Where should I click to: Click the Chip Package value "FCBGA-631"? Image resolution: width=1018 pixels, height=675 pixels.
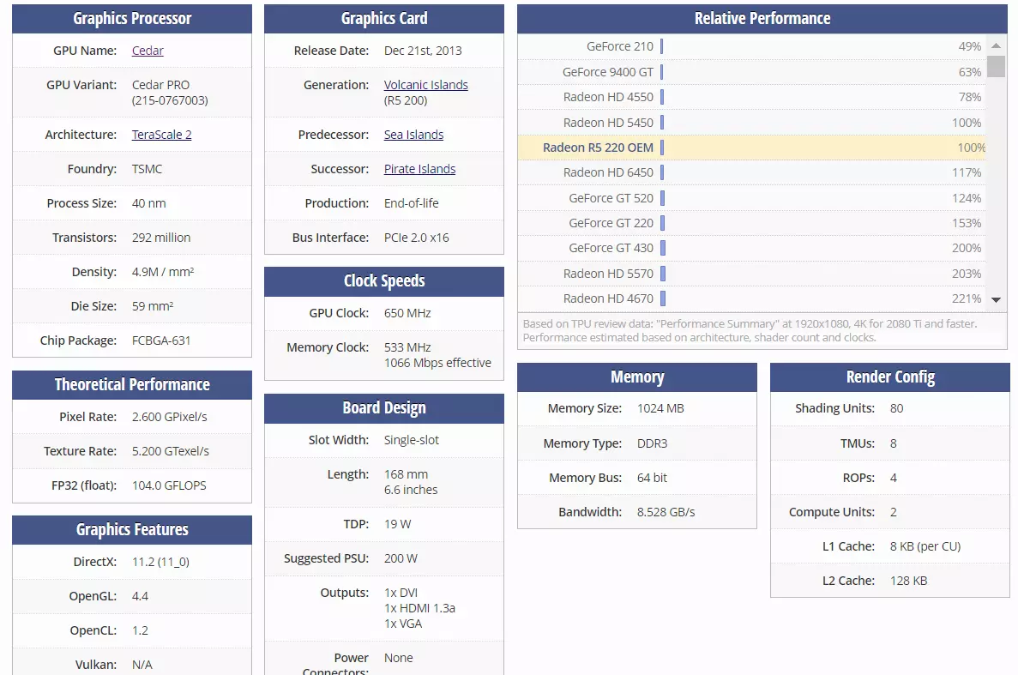(161, 341)
